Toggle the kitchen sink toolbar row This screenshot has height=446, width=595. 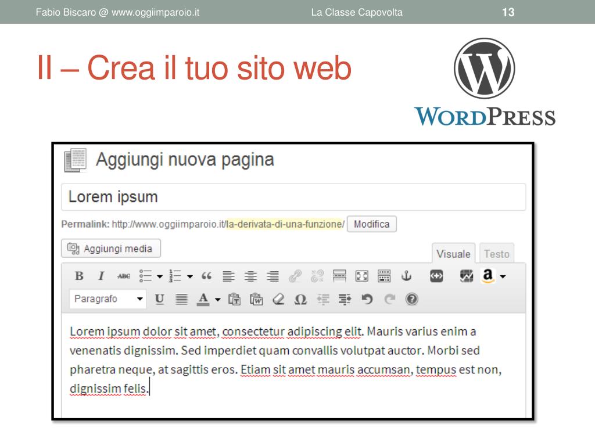coord(384,276)
